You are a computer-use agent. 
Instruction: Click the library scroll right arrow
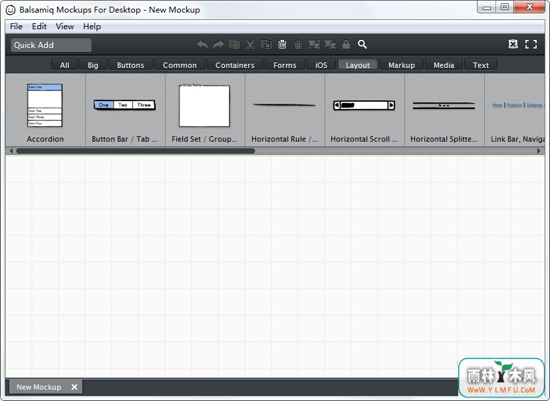pyautogui.click(x=539, y=151)
